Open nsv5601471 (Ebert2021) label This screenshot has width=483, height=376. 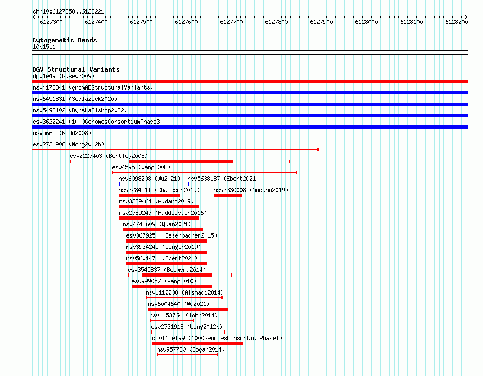click(x=162, y=258)
